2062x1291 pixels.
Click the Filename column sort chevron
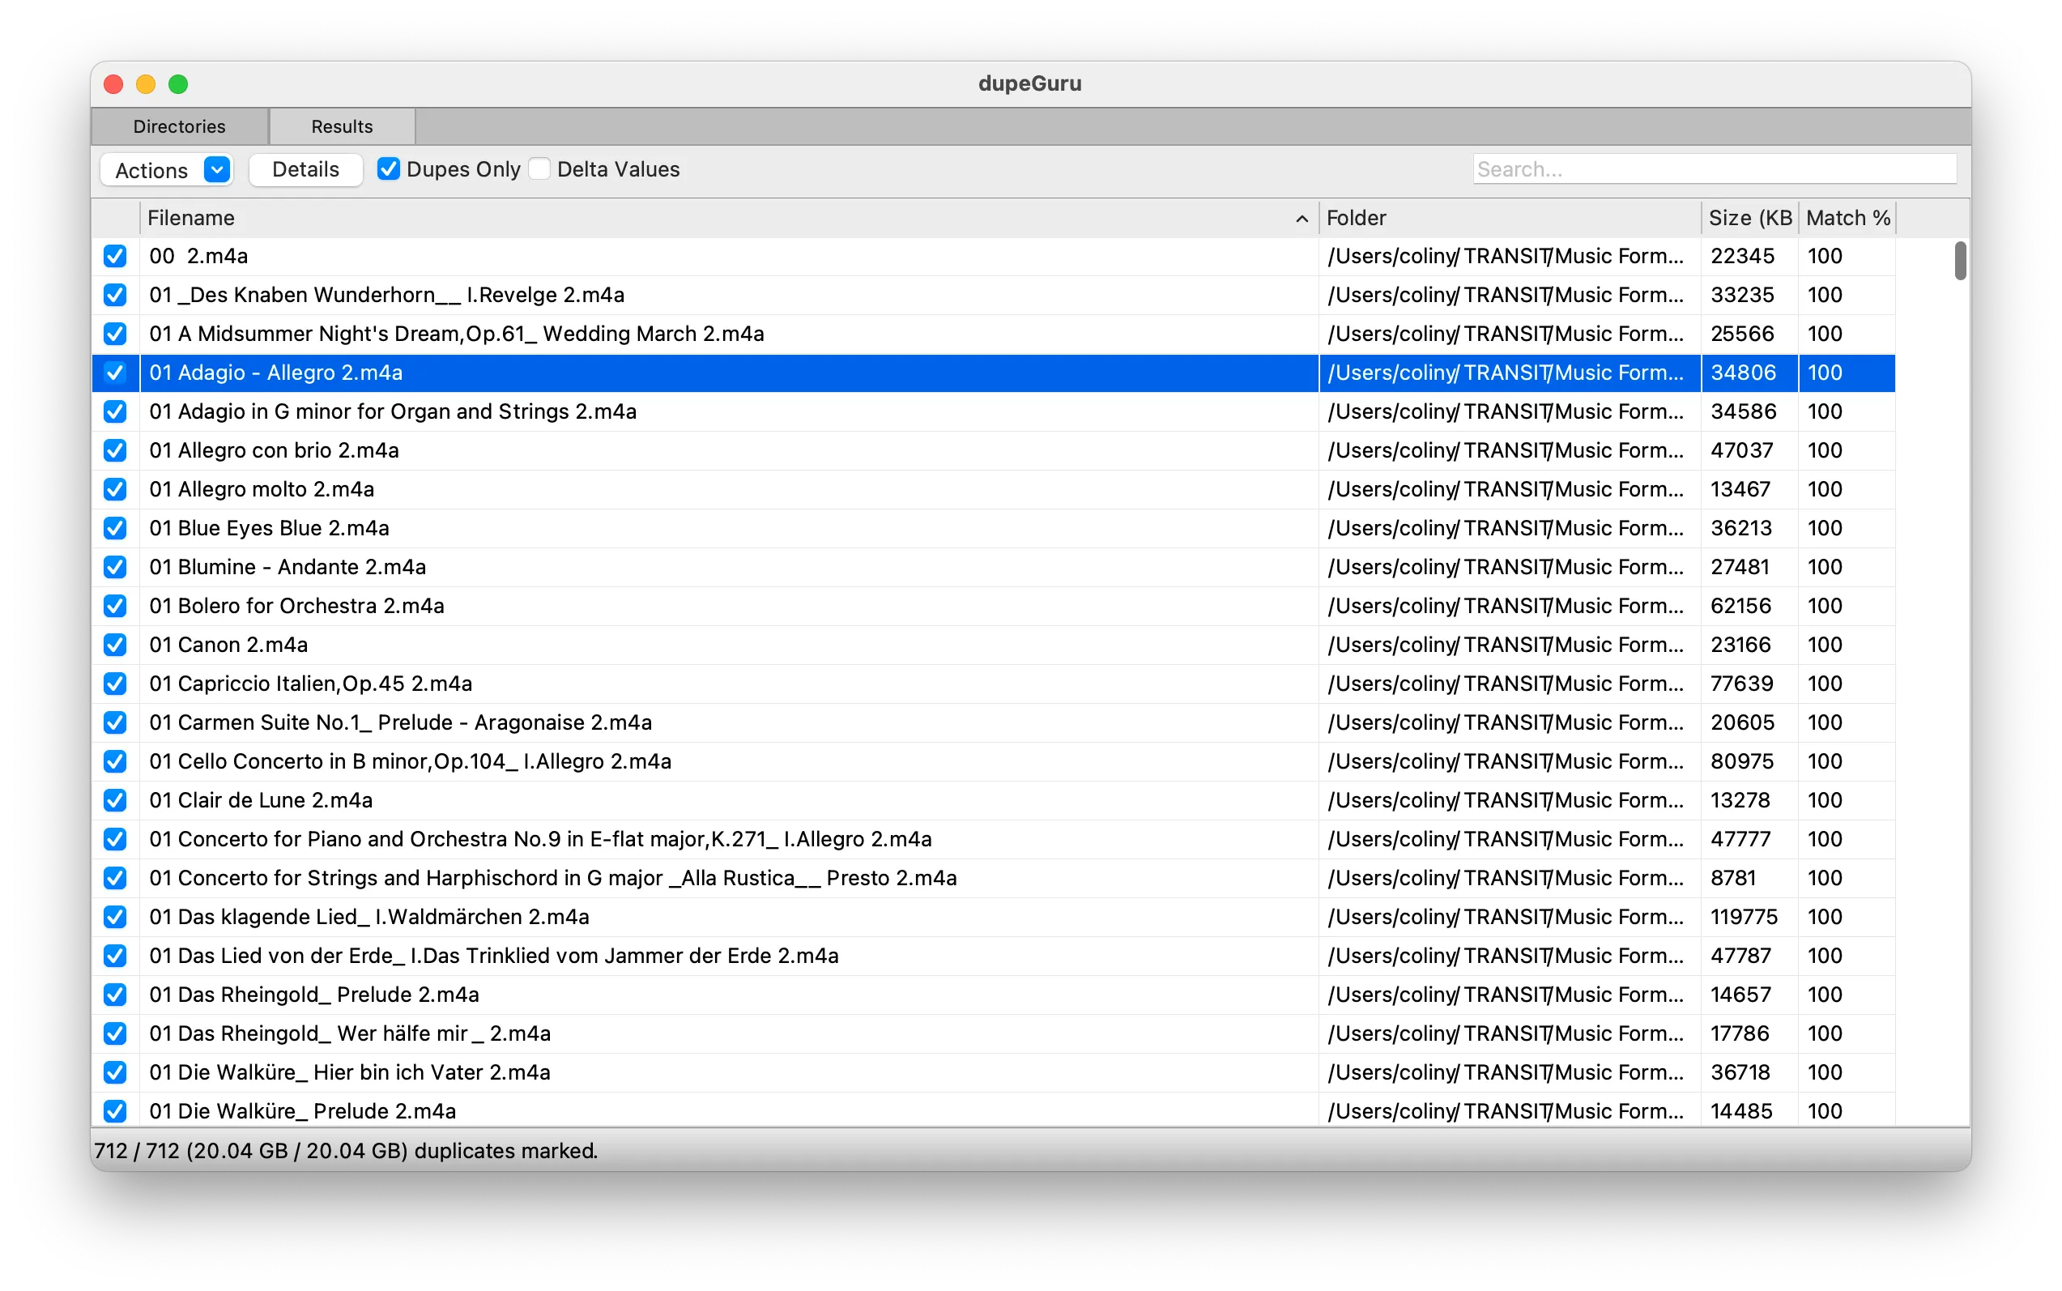point(1301,219)
